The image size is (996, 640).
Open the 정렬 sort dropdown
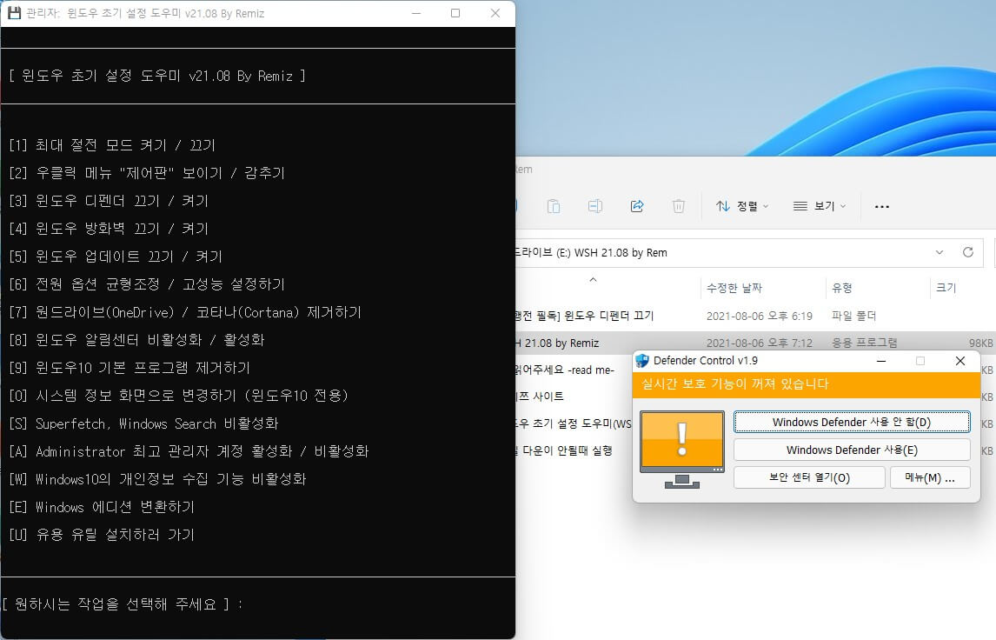[742, 206]
